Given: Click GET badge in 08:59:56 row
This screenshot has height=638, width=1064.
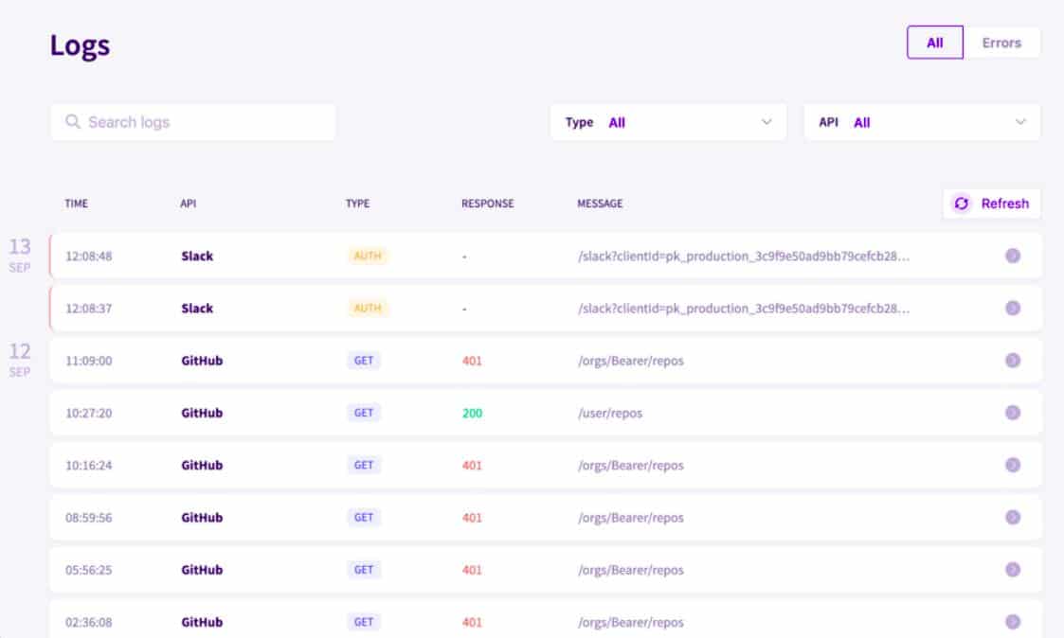Looking at the screenshot, I should click(x=364, y=517).
